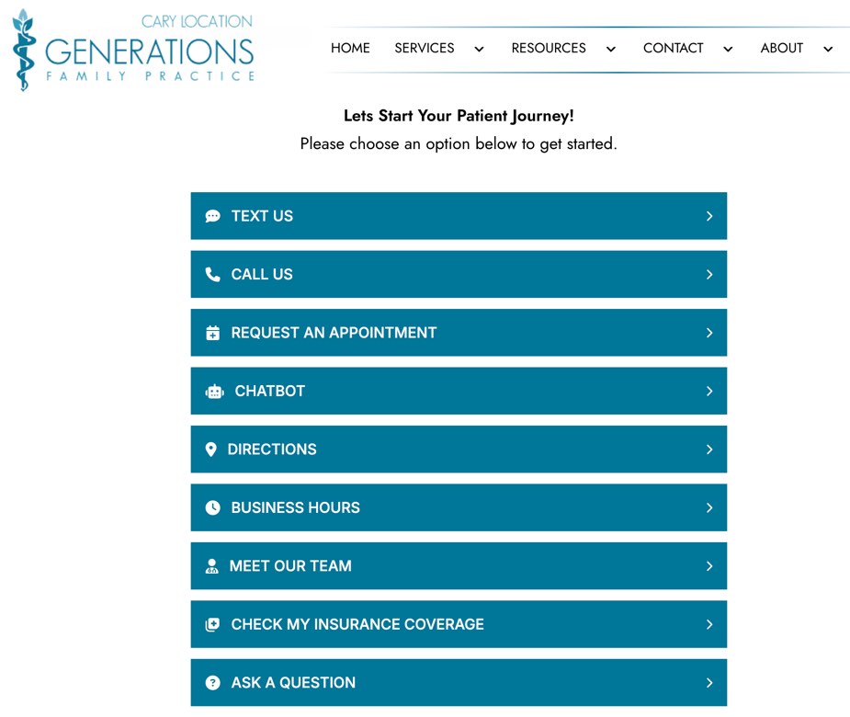Go to the Home menu item
The image size is (850, 717).
[x=350, y=49]
